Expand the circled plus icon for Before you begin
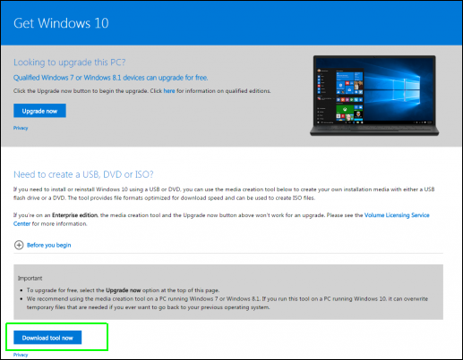The width and height of the screenshot is (463, 360). click(19, 245)
